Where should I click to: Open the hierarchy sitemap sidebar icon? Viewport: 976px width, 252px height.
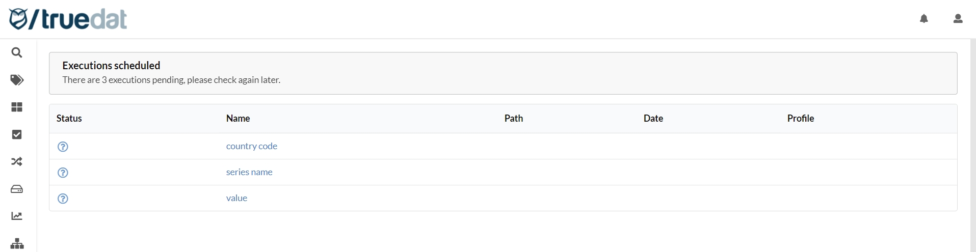[17, 243]
